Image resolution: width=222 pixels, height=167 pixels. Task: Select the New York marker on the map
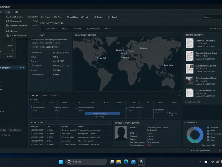97,58
